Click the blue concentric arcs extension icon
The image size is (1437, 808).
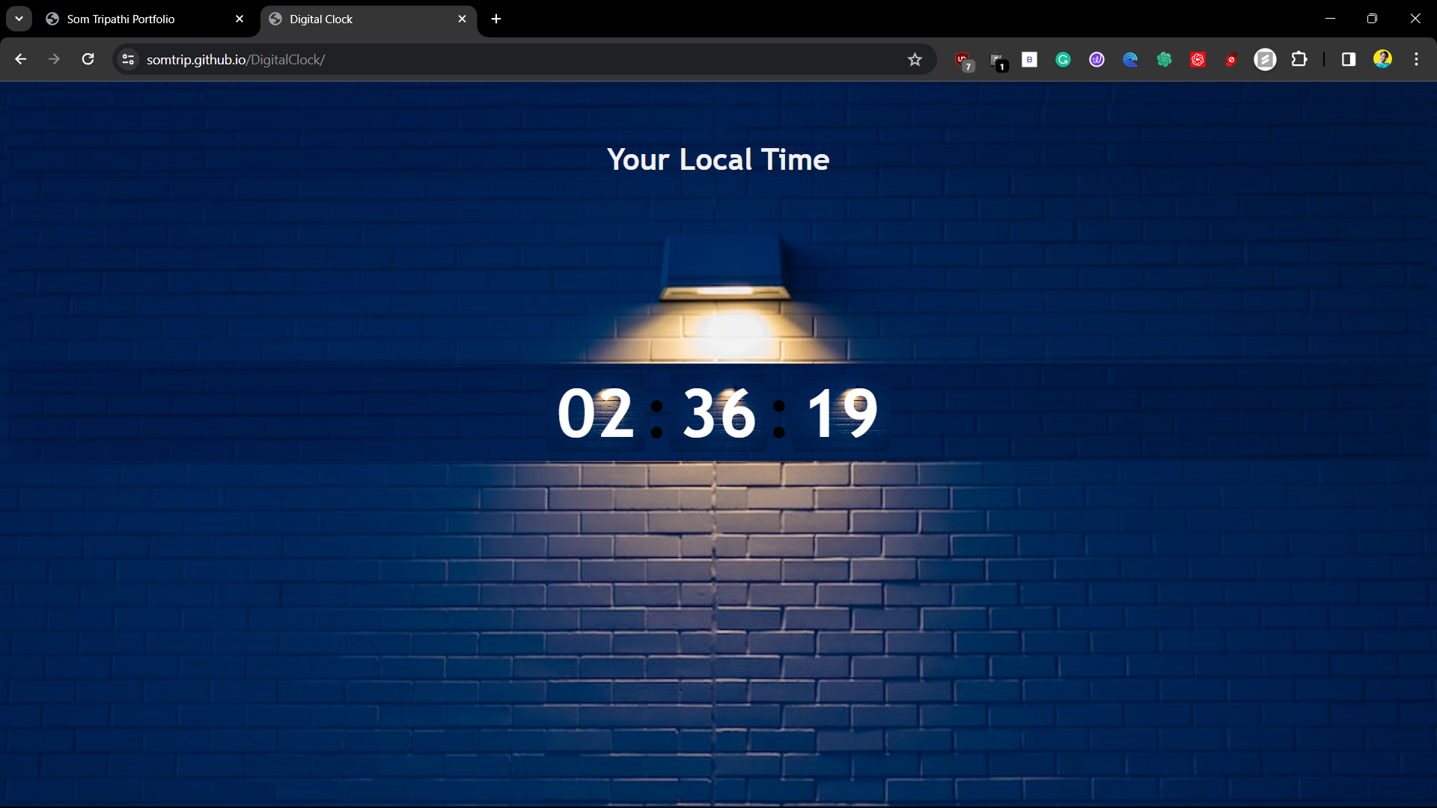click(x=1130, y=60)
